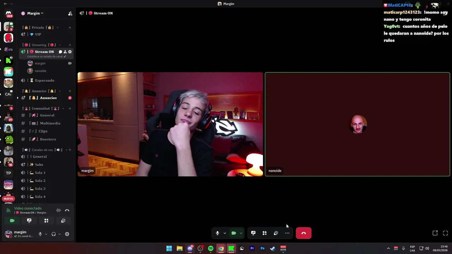Add channel to Streaming category
This screenshot has height=254, width=452.
70,45
